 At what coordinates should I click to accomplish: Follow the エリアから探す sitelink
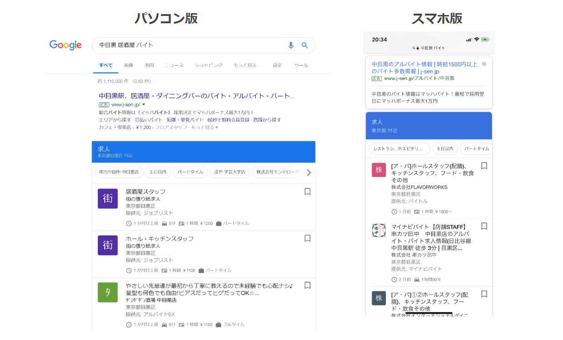click(114, 120)
